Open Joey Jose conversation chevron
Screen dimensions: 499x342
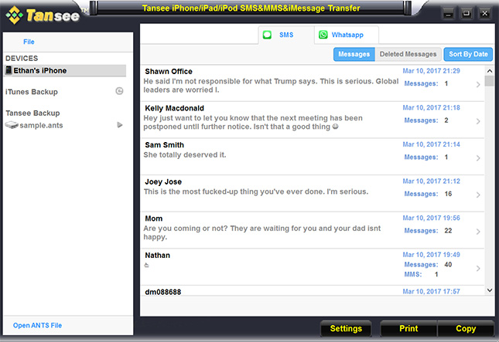478,195
